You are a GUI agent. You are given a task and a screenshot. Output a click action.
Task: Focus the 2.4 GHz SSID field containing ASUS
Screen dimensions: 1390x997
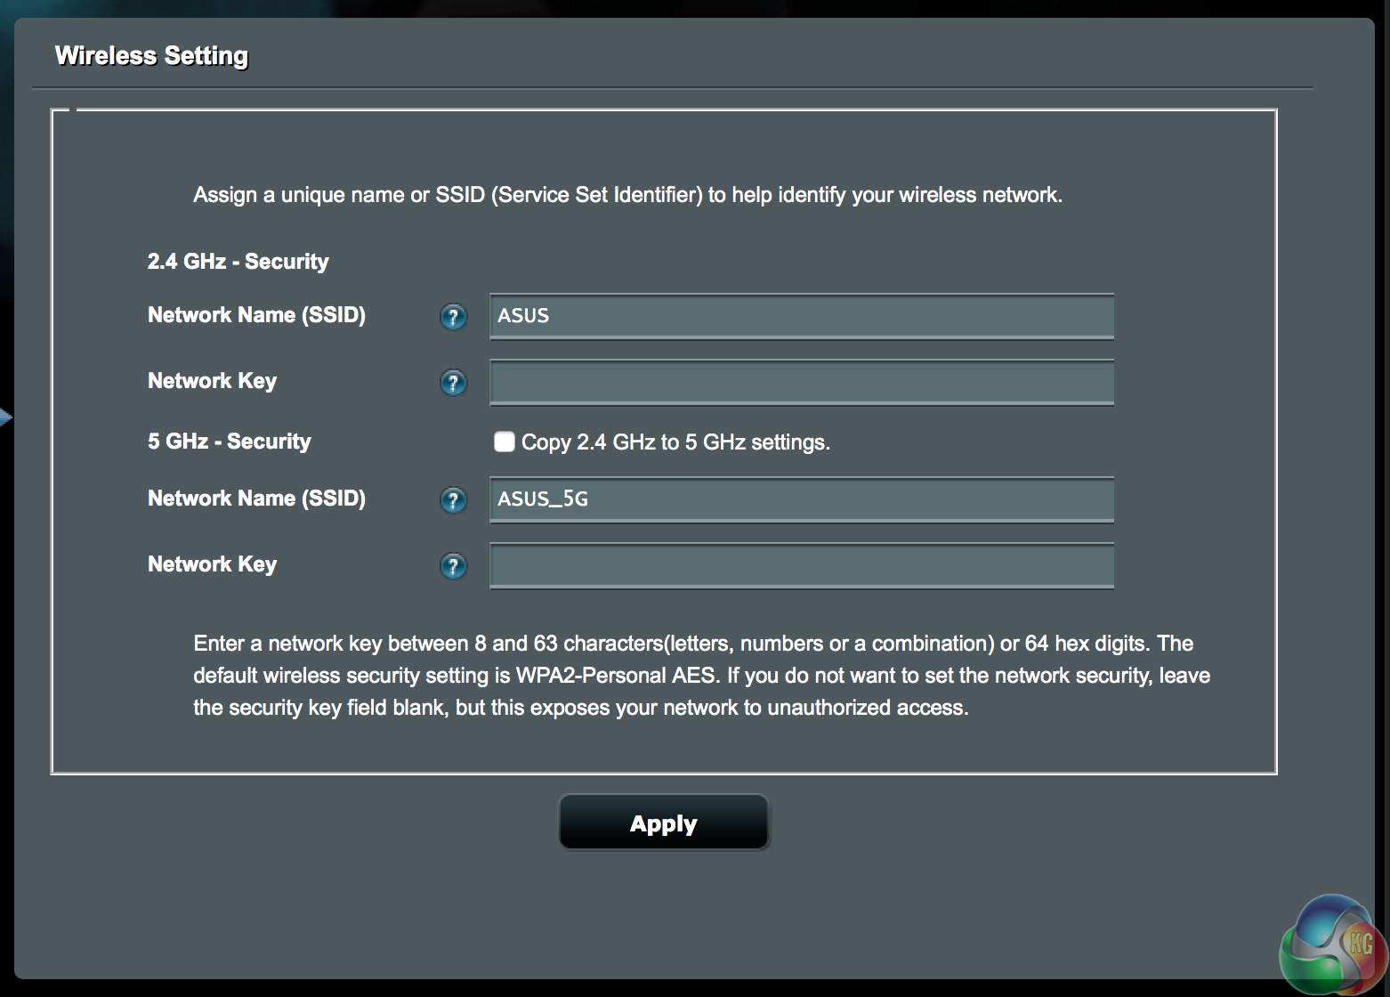point(801,316)
